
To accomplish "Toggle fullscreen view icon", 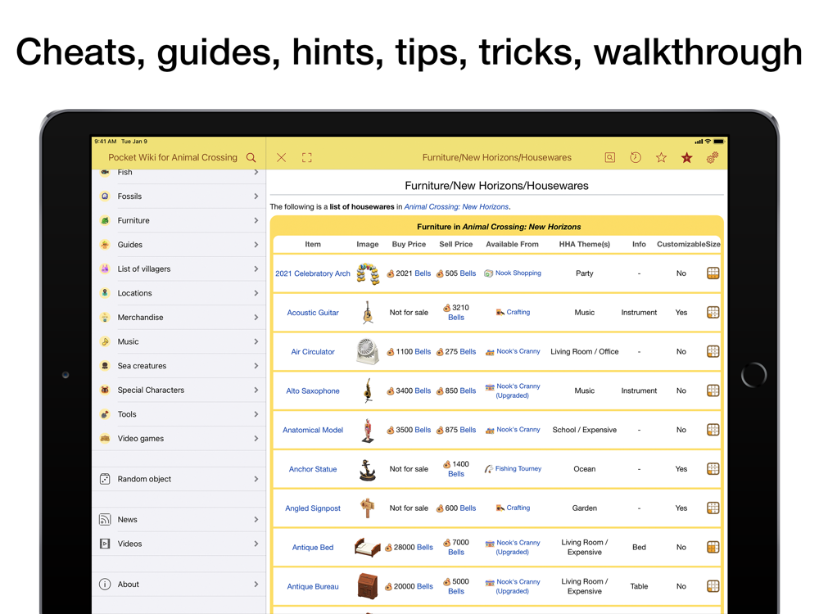I will pyautogui.click(x=307, y=158).
